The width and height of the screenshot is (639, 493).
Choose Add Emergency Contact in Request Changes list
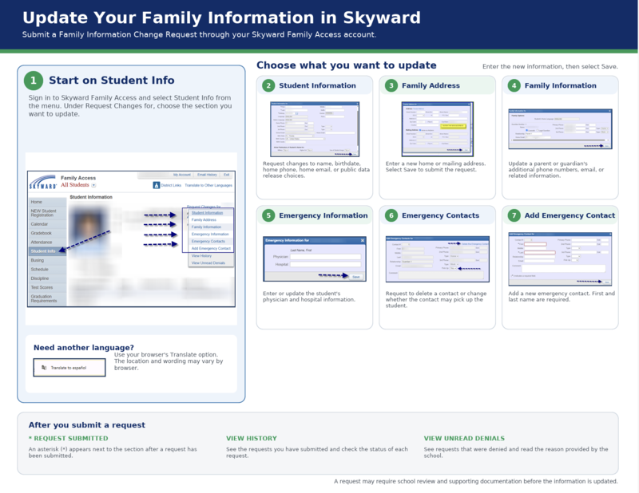(x=211, y=248)
